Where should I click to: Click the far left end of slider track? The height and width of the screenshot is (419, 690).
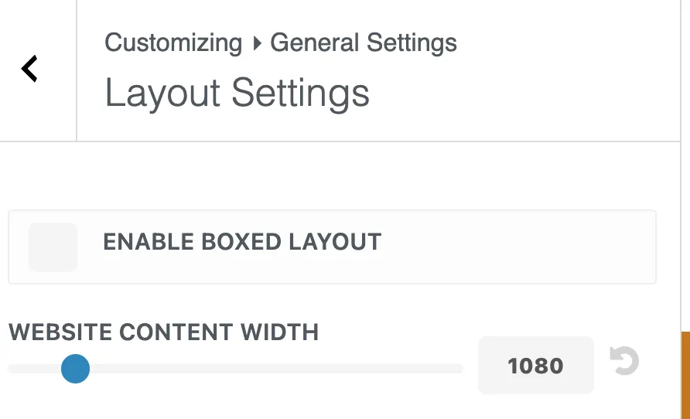pyautogui.click(x=12, y=369)
